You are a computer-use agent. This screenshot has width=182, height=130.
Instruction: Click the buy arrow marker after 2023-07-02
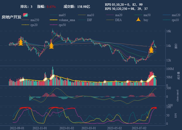tap(151, 50)
